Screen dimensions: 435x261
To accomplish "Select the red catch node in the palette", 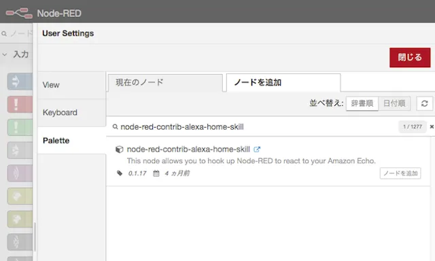I will tap(20, 104).
